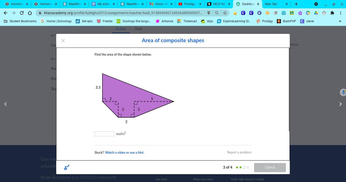Switch to HELP ME tab
The height and width of the screenshot is (182, 346).
pos(219,4)
